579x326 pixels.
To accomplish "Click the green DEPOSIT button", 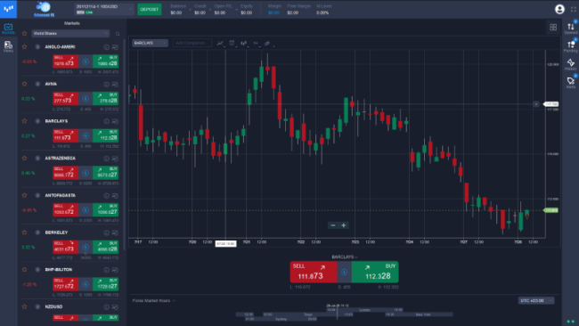I will 149,9.
